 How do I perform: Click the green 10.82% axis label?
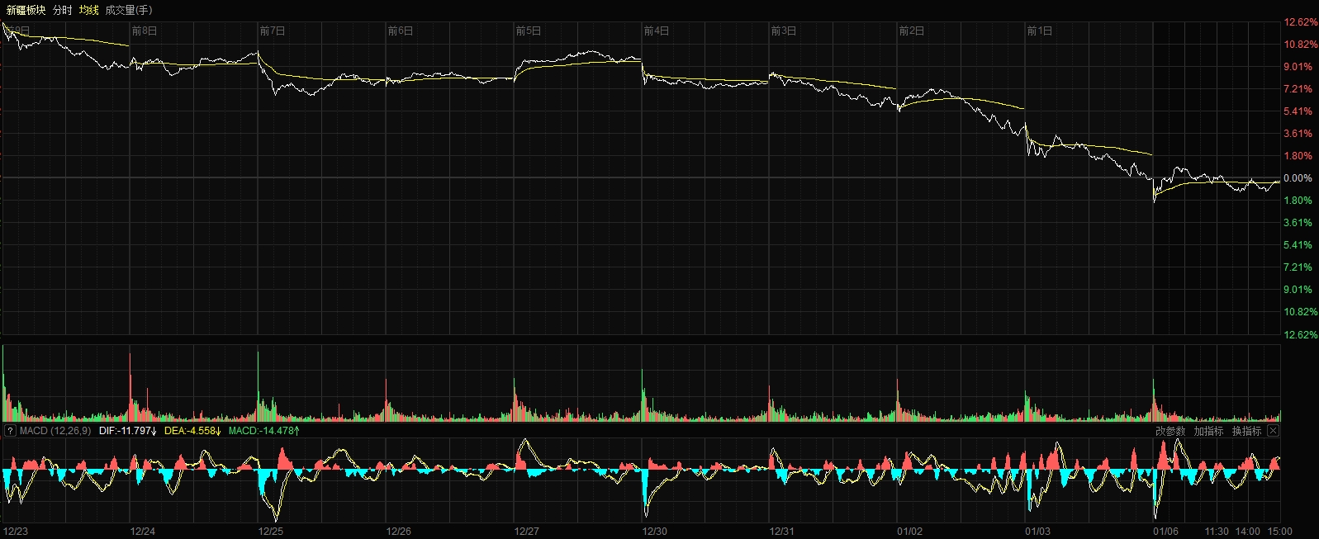tap(1300, 311)
